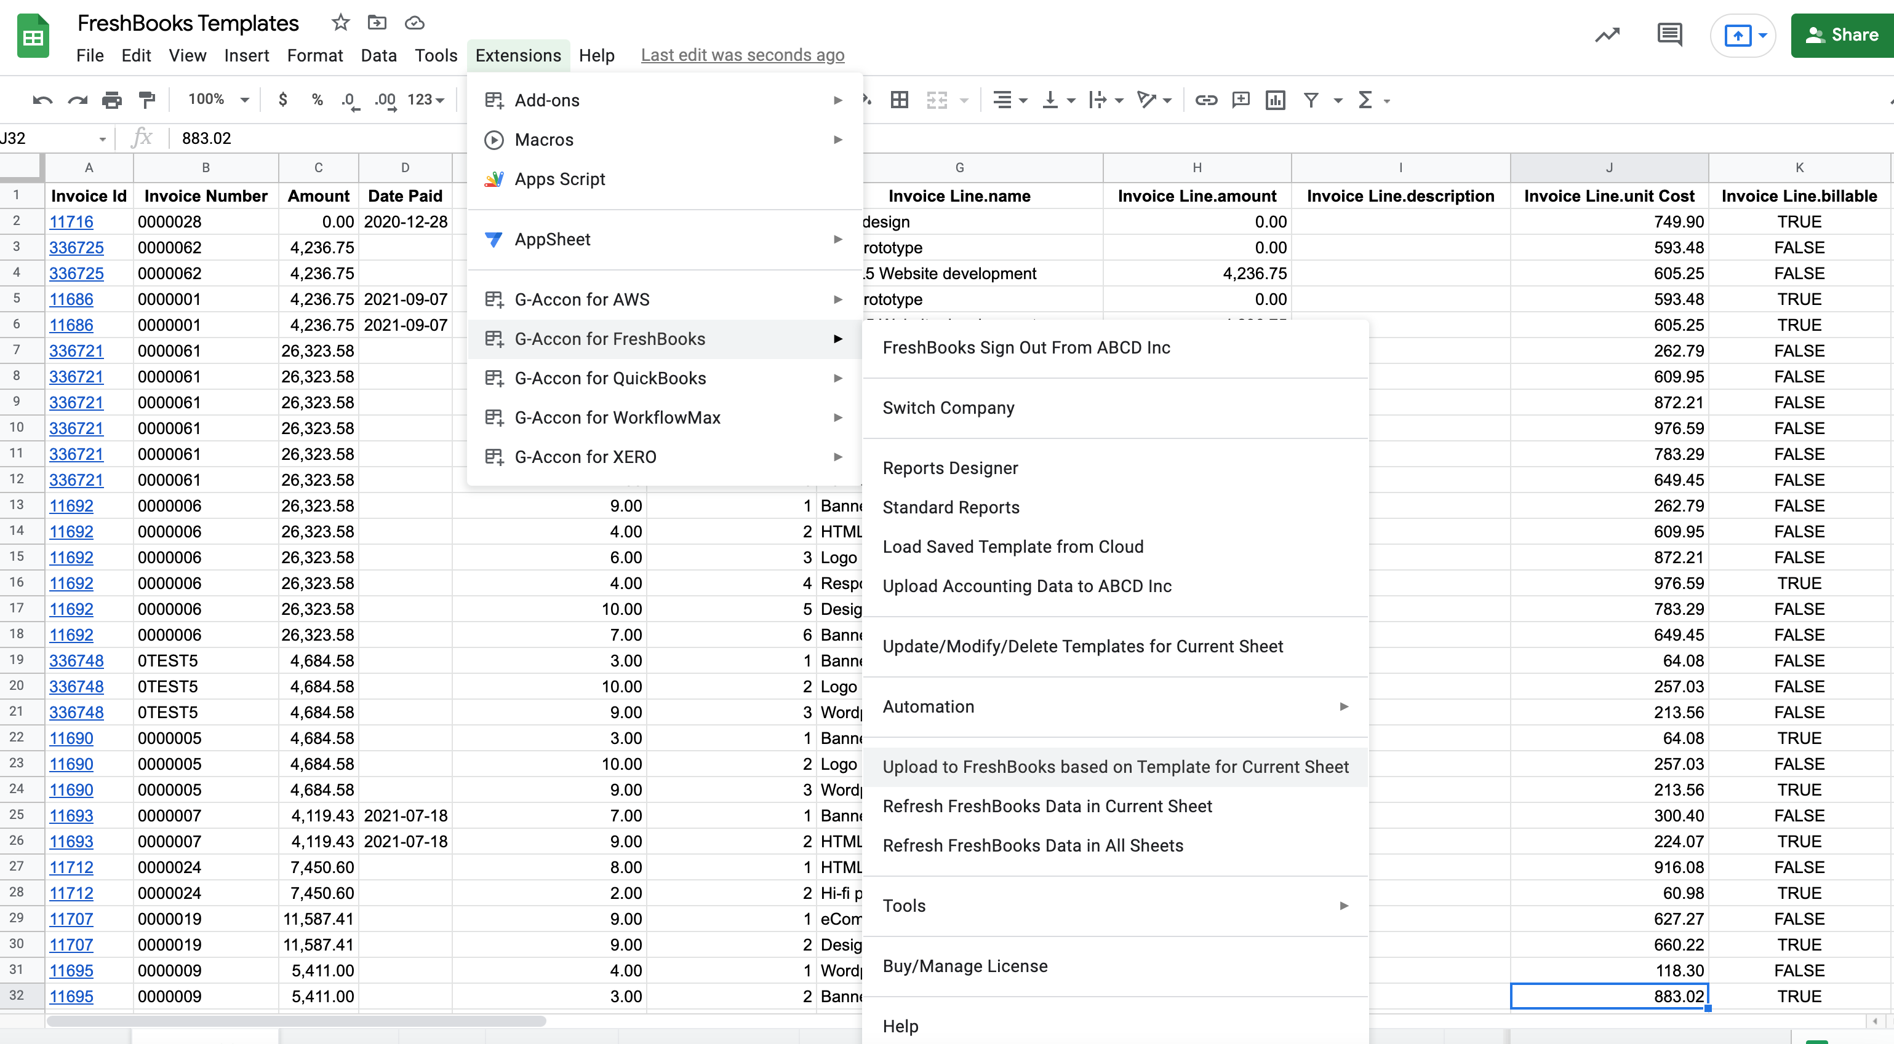1894x1044 pixels.
Task: Open invoice id 336748 link in row 19
Action: (76, 661)
